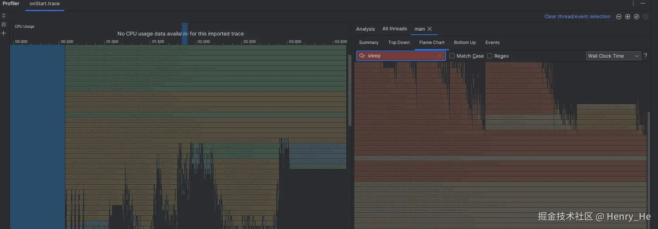Click the 02.500 mark on the timeline ruler
This screenshot has height=229, width=658.
249,42
